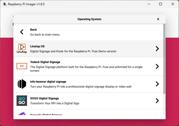
Task: Click the Yodeck orange quote icon
Action: [x=22, y=66]
